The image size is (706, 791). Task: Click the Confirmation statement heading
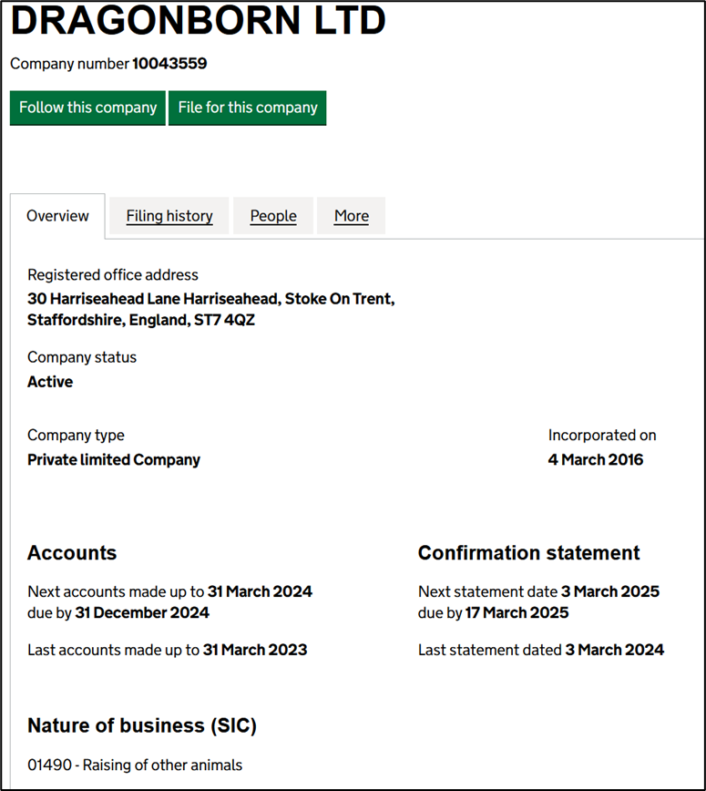click(x=529, y=553)
